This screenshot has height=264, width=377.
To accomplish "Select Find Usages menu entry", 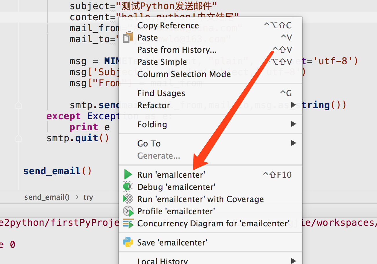I will click(211, 93).
